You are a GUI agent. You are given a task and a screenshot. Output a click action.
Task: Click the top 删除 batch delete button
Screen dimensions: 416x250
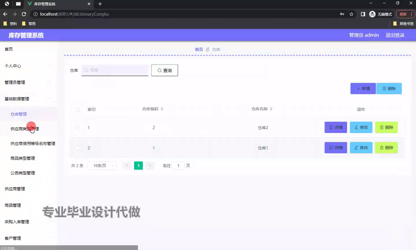tap(389, 89)
